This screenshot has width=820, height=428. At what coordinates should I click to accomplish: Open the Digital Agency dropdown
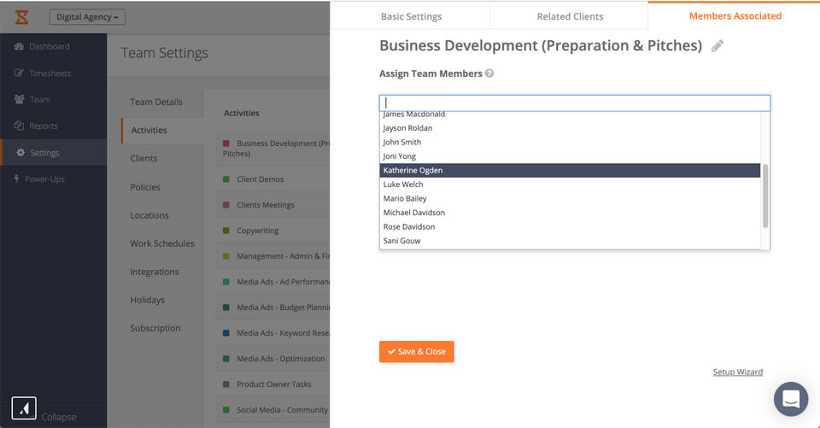tap(88, 17)
